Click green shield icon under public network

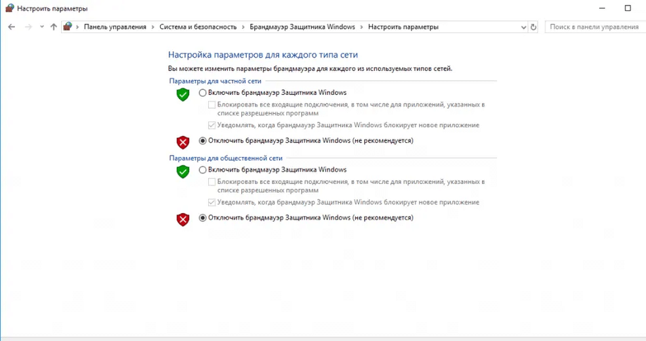point(182,171)
